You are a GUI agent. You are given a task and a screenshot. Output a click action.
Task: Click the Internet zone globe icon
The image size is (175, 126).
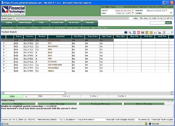click(x=150, y=124)
